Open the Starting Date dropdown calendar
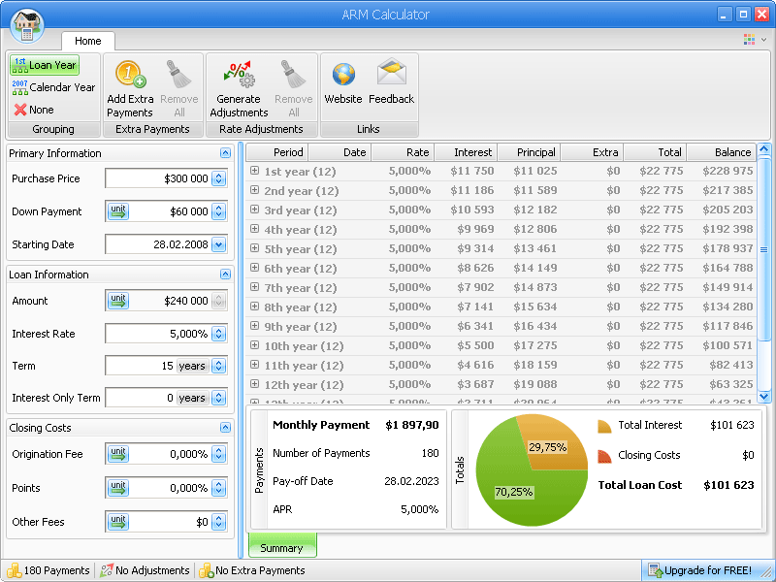This screenshot has height=582, width=776. [218, 244]
